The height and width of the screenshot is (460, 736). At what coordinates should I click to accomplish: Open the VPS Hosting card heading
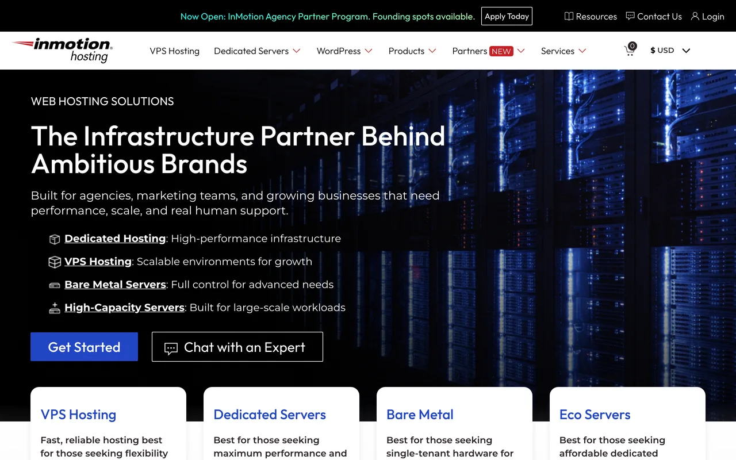click(x=78, y=415)
